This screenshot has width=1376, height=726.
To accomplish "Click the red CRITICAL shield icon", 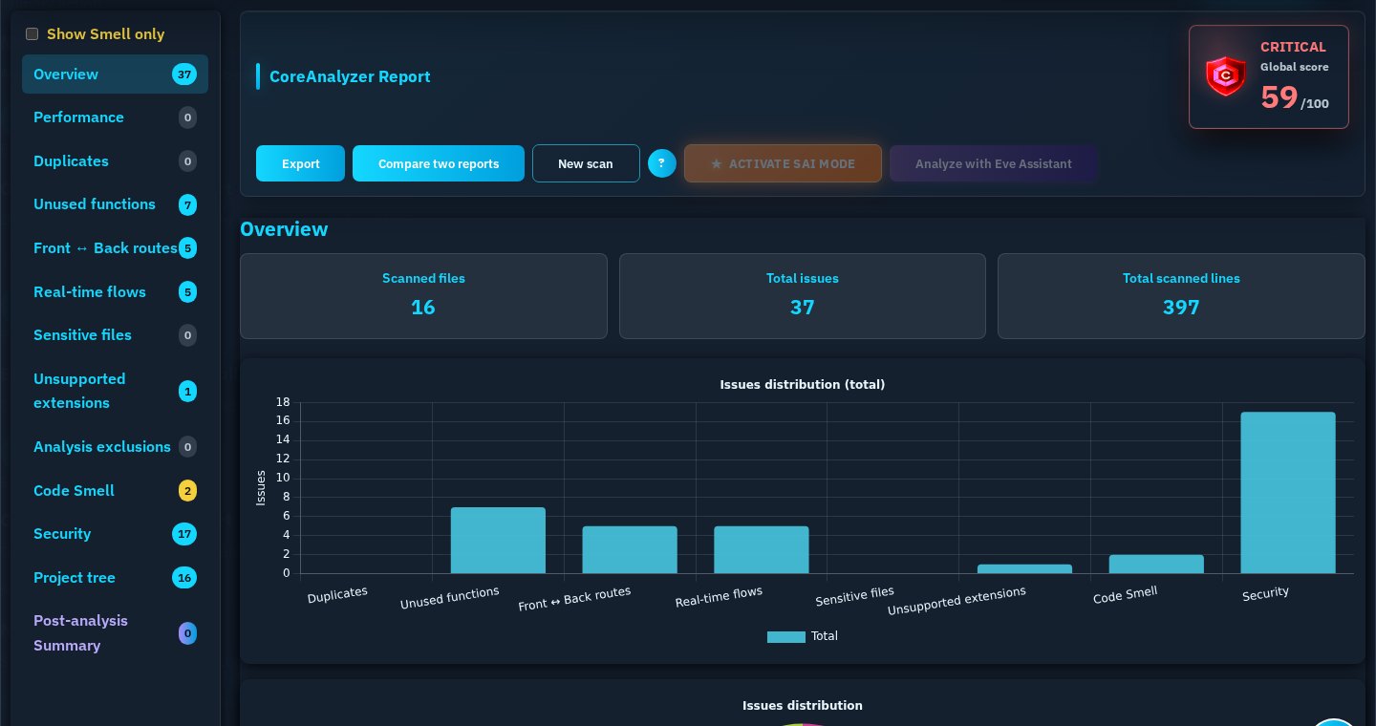I will tap(1226, 76).
